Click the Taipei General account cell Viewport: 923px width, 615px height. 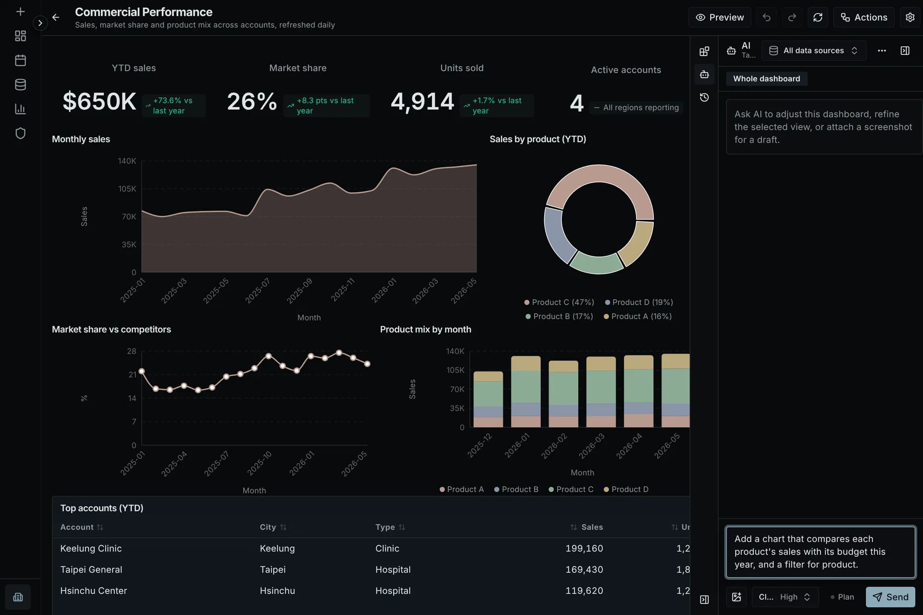(91, 569)
